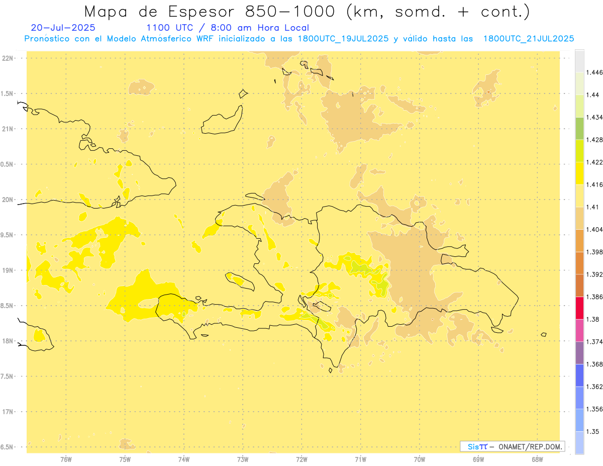Select the purple 1.368–1.374 legend swatch
The height and width of the screenshot is (466, 603).
coord(579,353)
